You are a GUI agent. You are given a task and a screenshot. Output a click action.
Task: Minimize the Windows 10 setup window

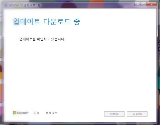coord(137,4)
